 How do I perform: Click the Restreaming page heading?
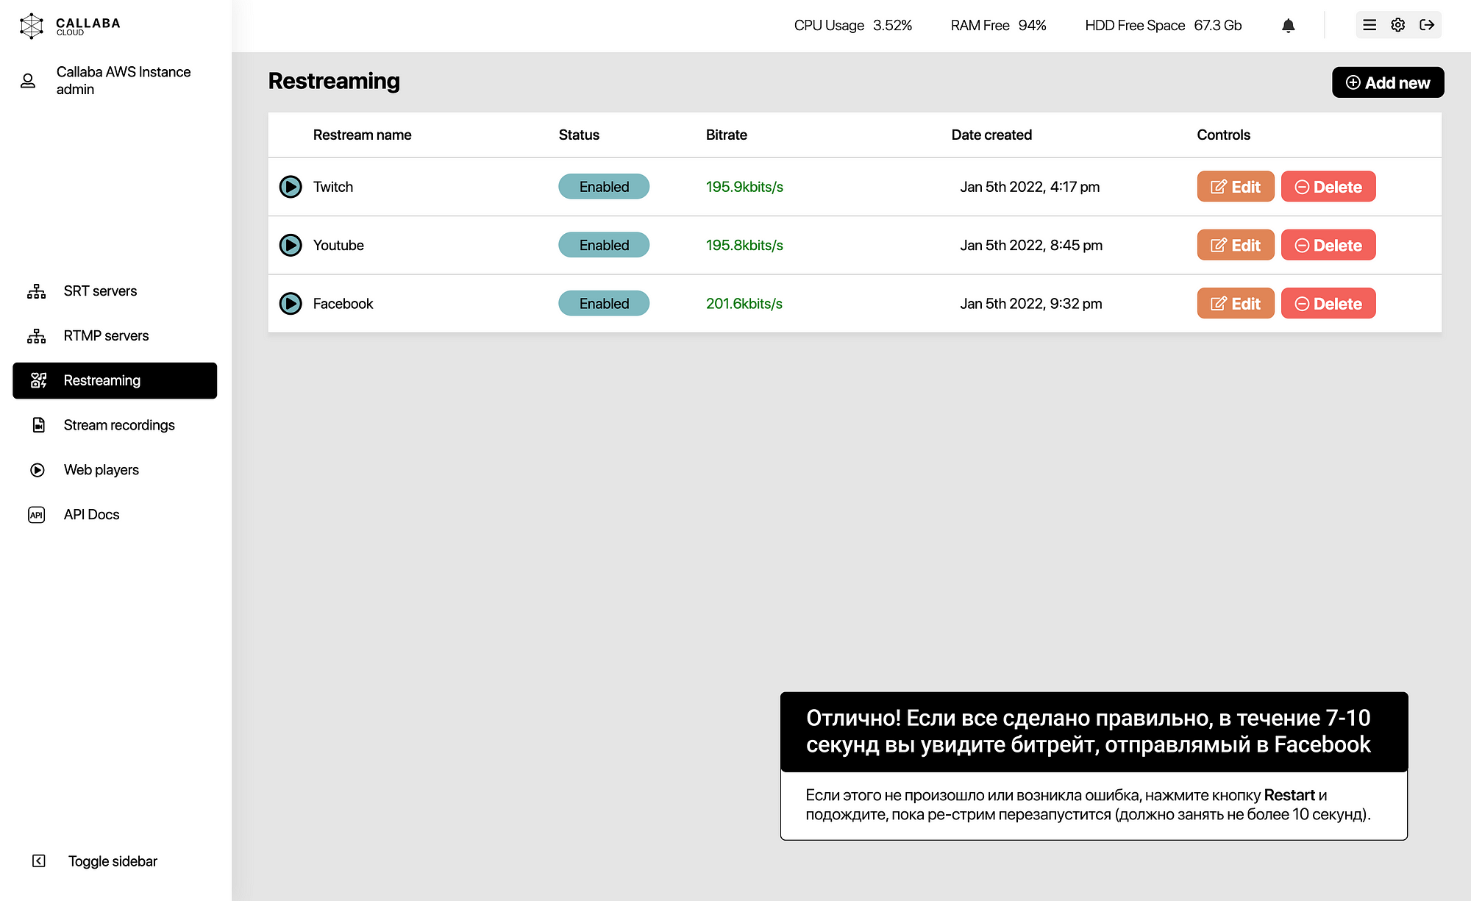click(x=334, y=81)
